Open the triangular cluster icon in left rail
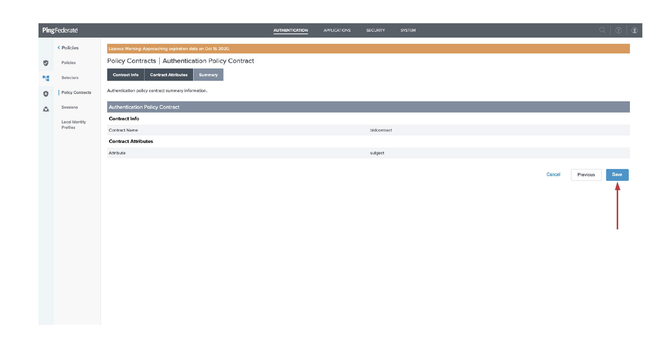 coord(46,109)
